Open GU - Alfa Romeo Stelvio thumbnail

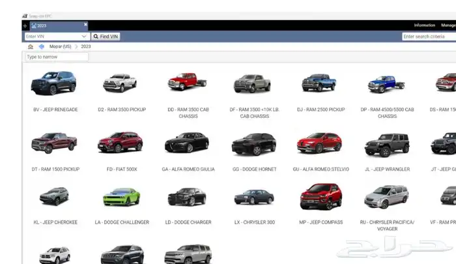[x=319, y=143]
